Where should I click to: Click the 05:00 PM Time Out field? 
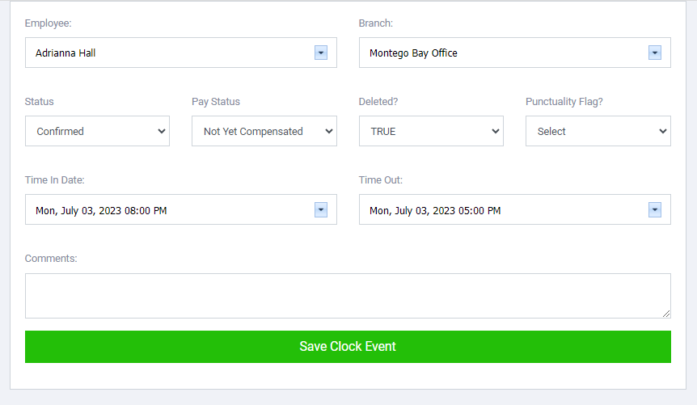[503, 210]
